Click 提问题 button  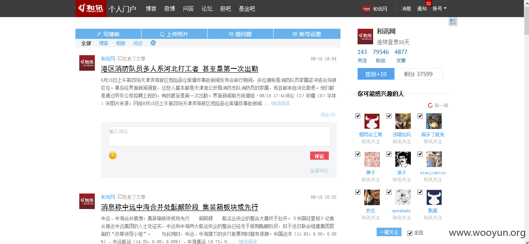click(x=240, y=34)
